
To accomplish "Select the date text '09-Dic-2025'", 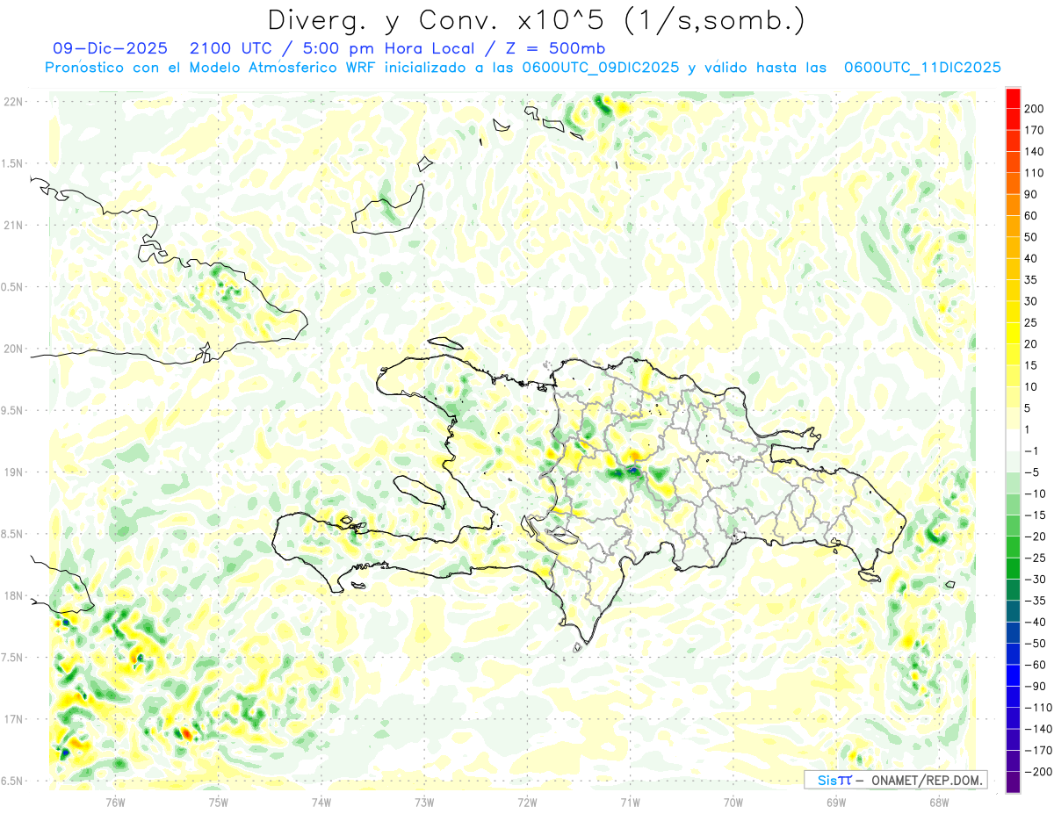I will coord(109,48).
